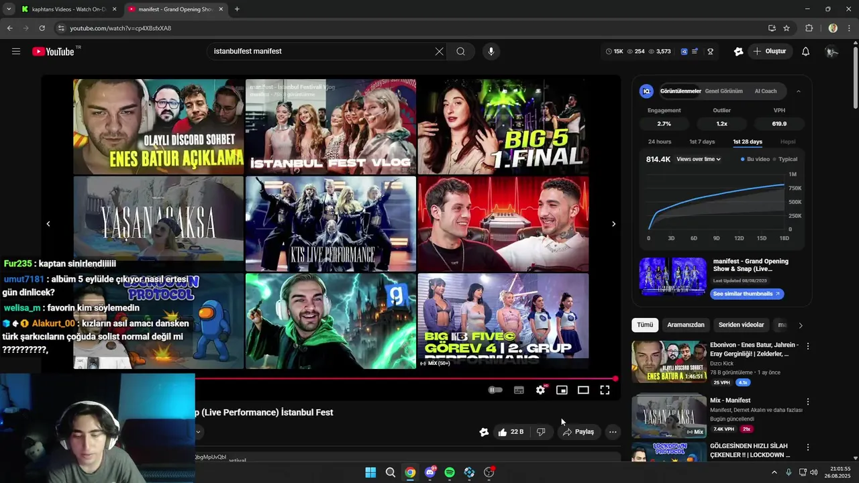Image resolution: width=859 pixels, height=483 pixels.
Task: Show hidden system tray icons
Action: [775, 472]
